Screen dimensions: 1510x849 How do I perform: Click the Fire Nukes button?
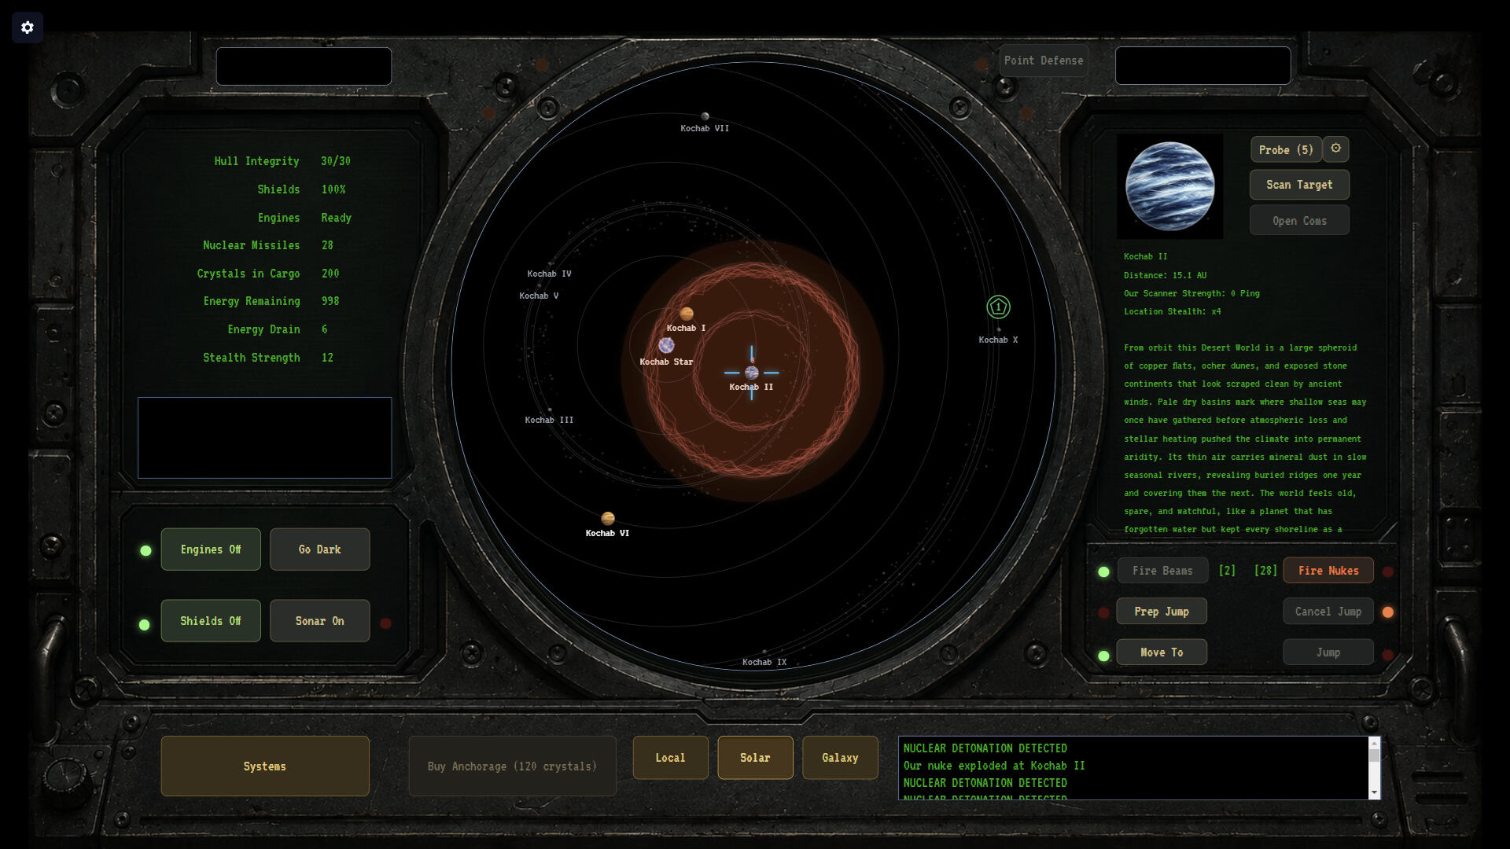[1328, 571]
